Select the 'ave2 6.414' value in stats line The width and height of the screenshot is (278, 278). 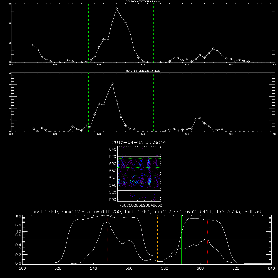click(198, 212)
